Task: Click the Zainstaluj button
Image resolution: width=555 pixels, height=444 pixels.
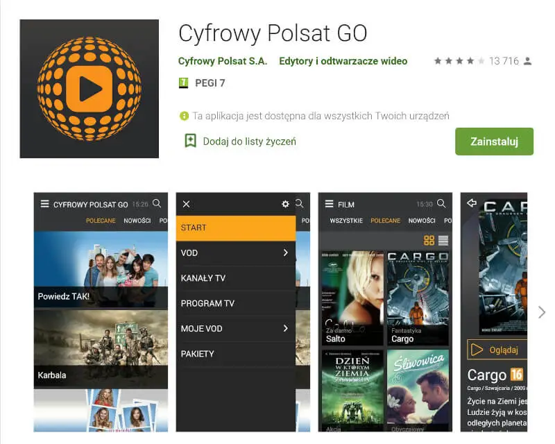Action: tap(494, 141)
